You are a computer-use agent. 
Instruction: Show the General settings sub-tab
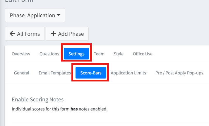point(22,73)
